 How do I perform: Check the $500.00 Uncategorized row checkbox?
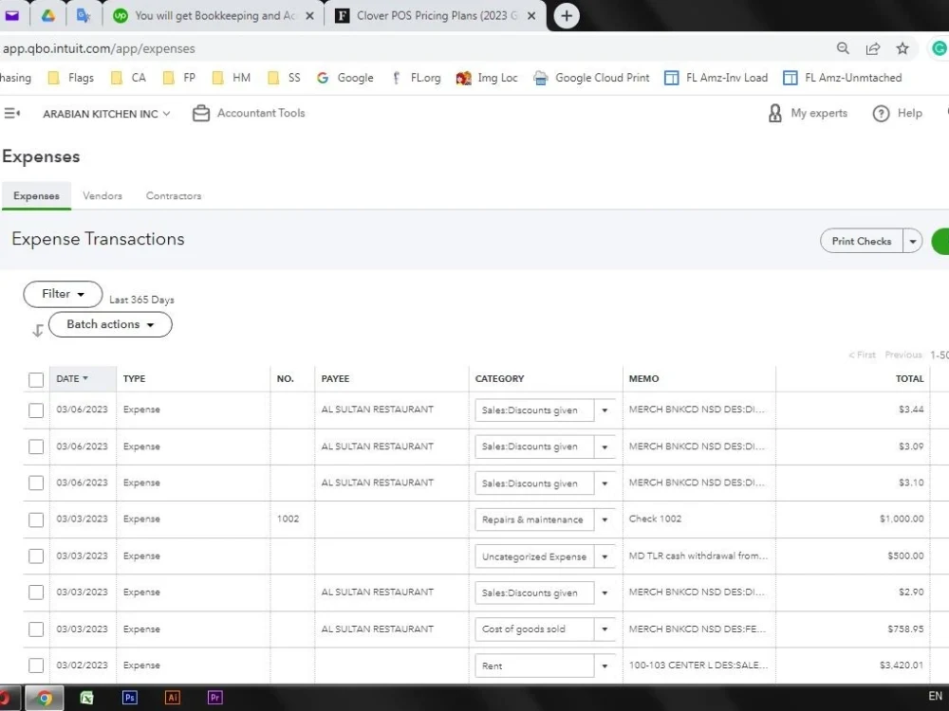(36, 556)
